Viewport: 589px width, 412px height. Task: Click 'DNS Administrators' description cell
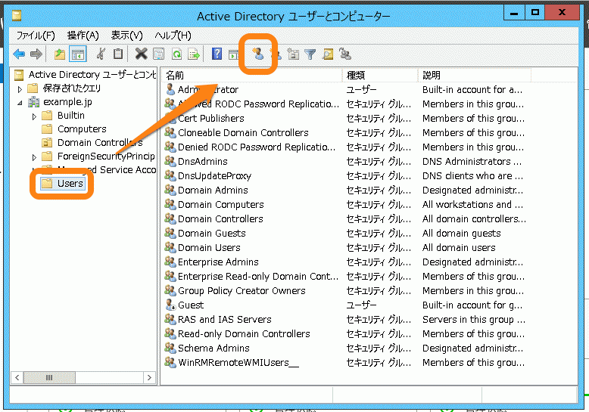pyautogui.click(x=472, y=161)
